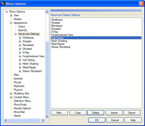The width and height of the screenshot is (145, 126).
Task: Click the Import button
Action: 114,113
